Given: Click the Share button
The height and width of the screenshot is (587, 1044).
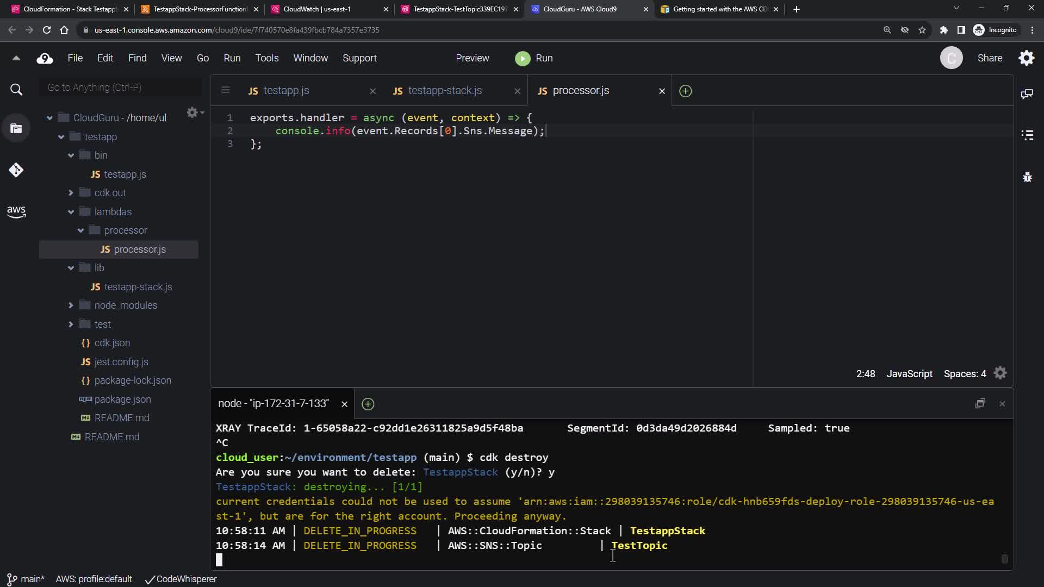Looking at the screenshot, I should [990, 58].
